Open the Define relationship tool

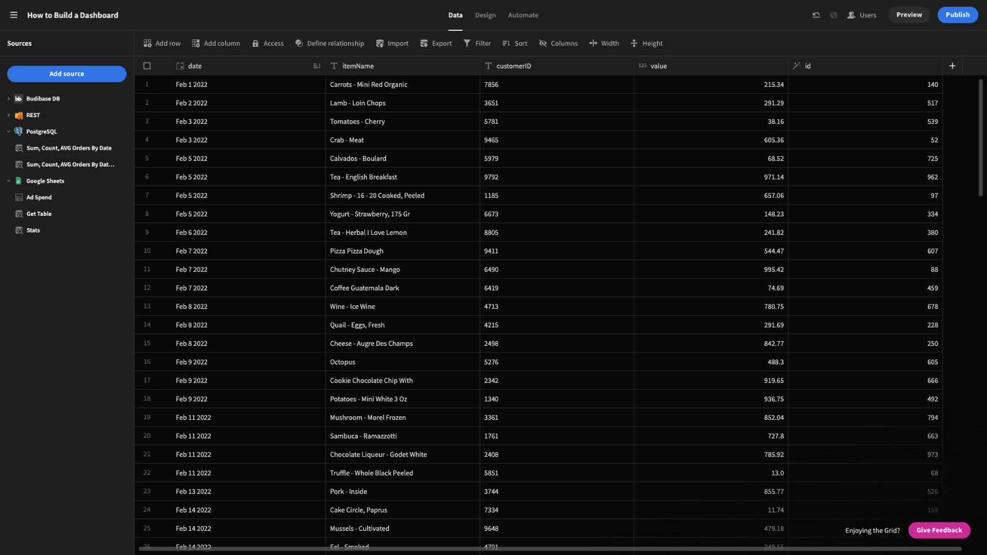(329, 43)
